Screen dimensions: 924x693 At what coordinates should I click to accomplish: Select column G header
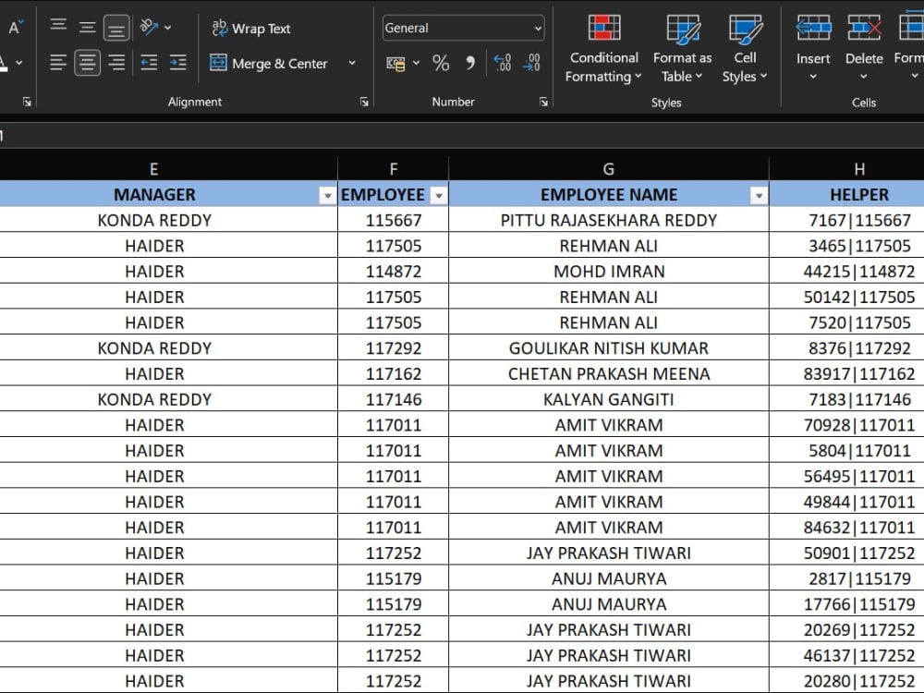(609, 169)
